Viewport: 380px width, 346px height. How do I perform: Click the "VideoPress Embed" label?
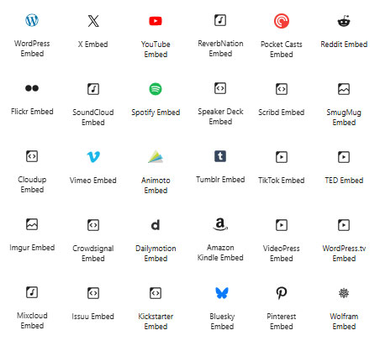[282, 254]
